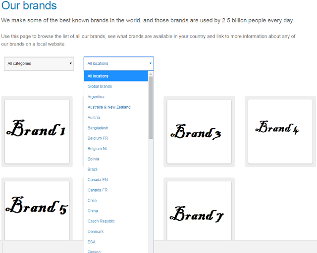The image size is (317, 253).
Task: Choose the ESA location option
Action: click(116, 242)
